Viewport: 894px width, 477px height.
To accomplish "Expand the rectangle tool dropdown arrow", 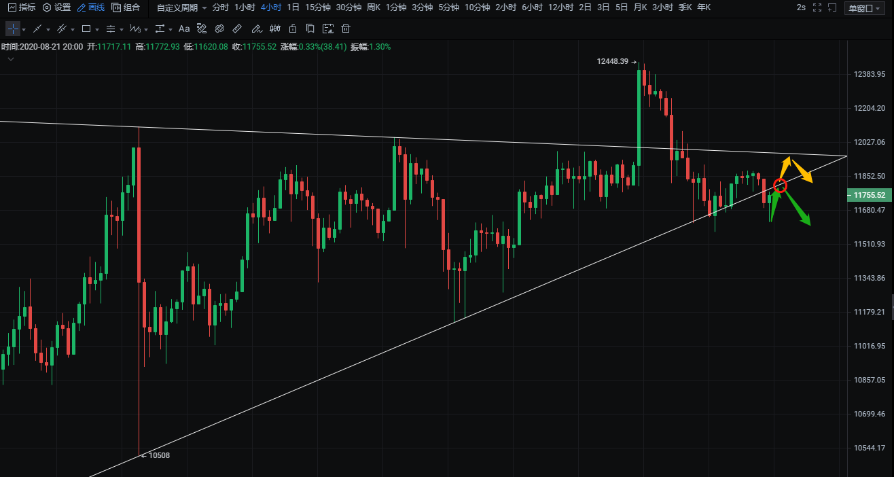I will coord(97,30).
